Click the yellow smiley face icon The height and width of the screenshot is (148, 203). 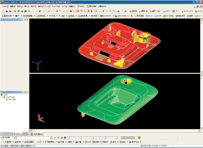point(139,138)
